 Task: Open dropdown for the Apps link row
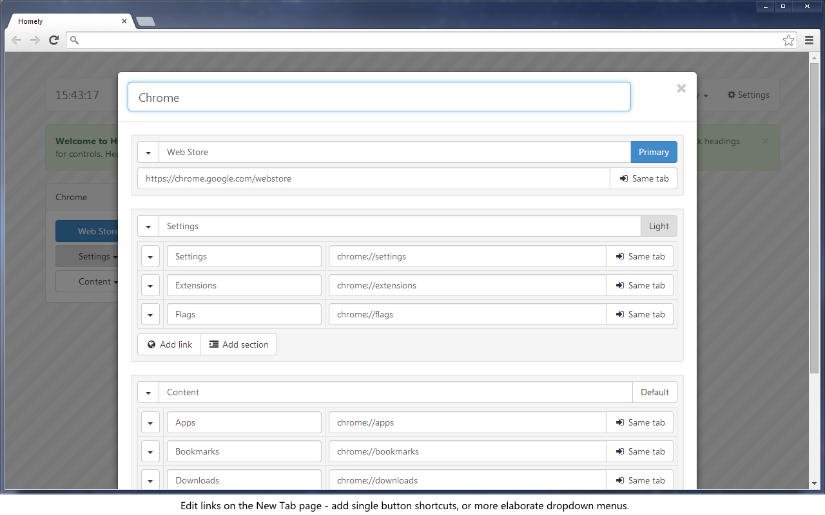pyautogui.click(x=150, y=422)
